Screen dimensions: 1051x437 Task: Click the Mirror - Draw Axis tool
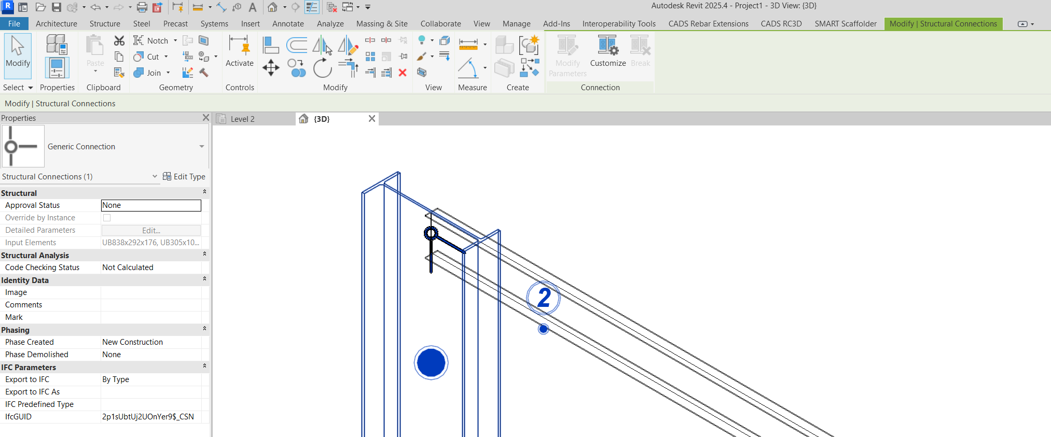348,45
